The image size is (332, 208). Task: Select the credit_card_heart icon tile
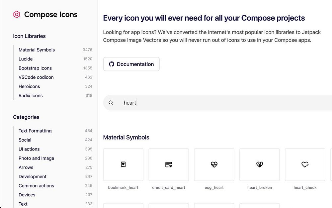[169, 164]
